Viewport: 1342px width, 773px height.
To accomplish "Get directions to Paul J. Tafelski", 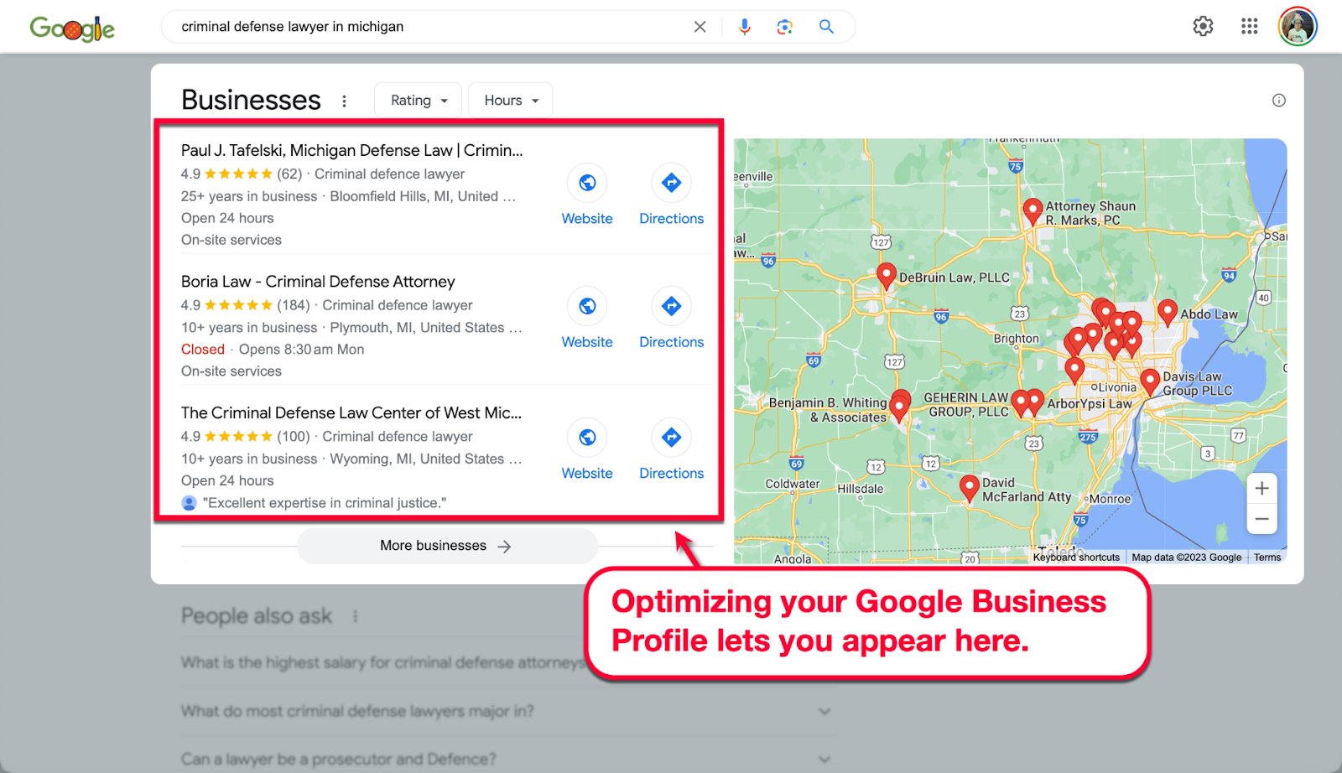I will click(671, 183).
